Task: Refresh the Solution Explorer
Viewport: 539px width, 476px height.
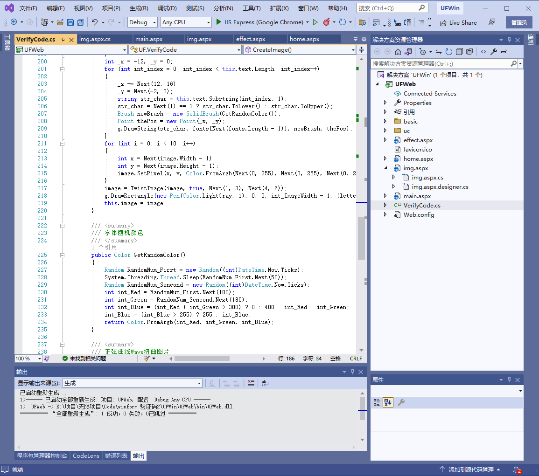Action: (449, 52)
